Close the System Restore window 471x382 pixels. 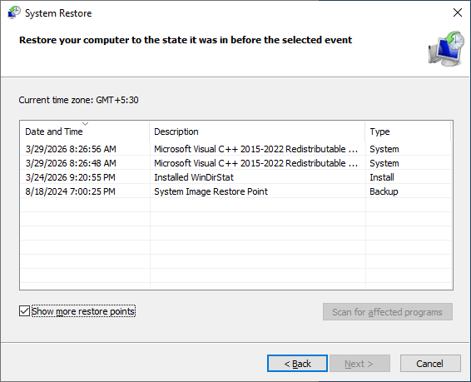458,12
